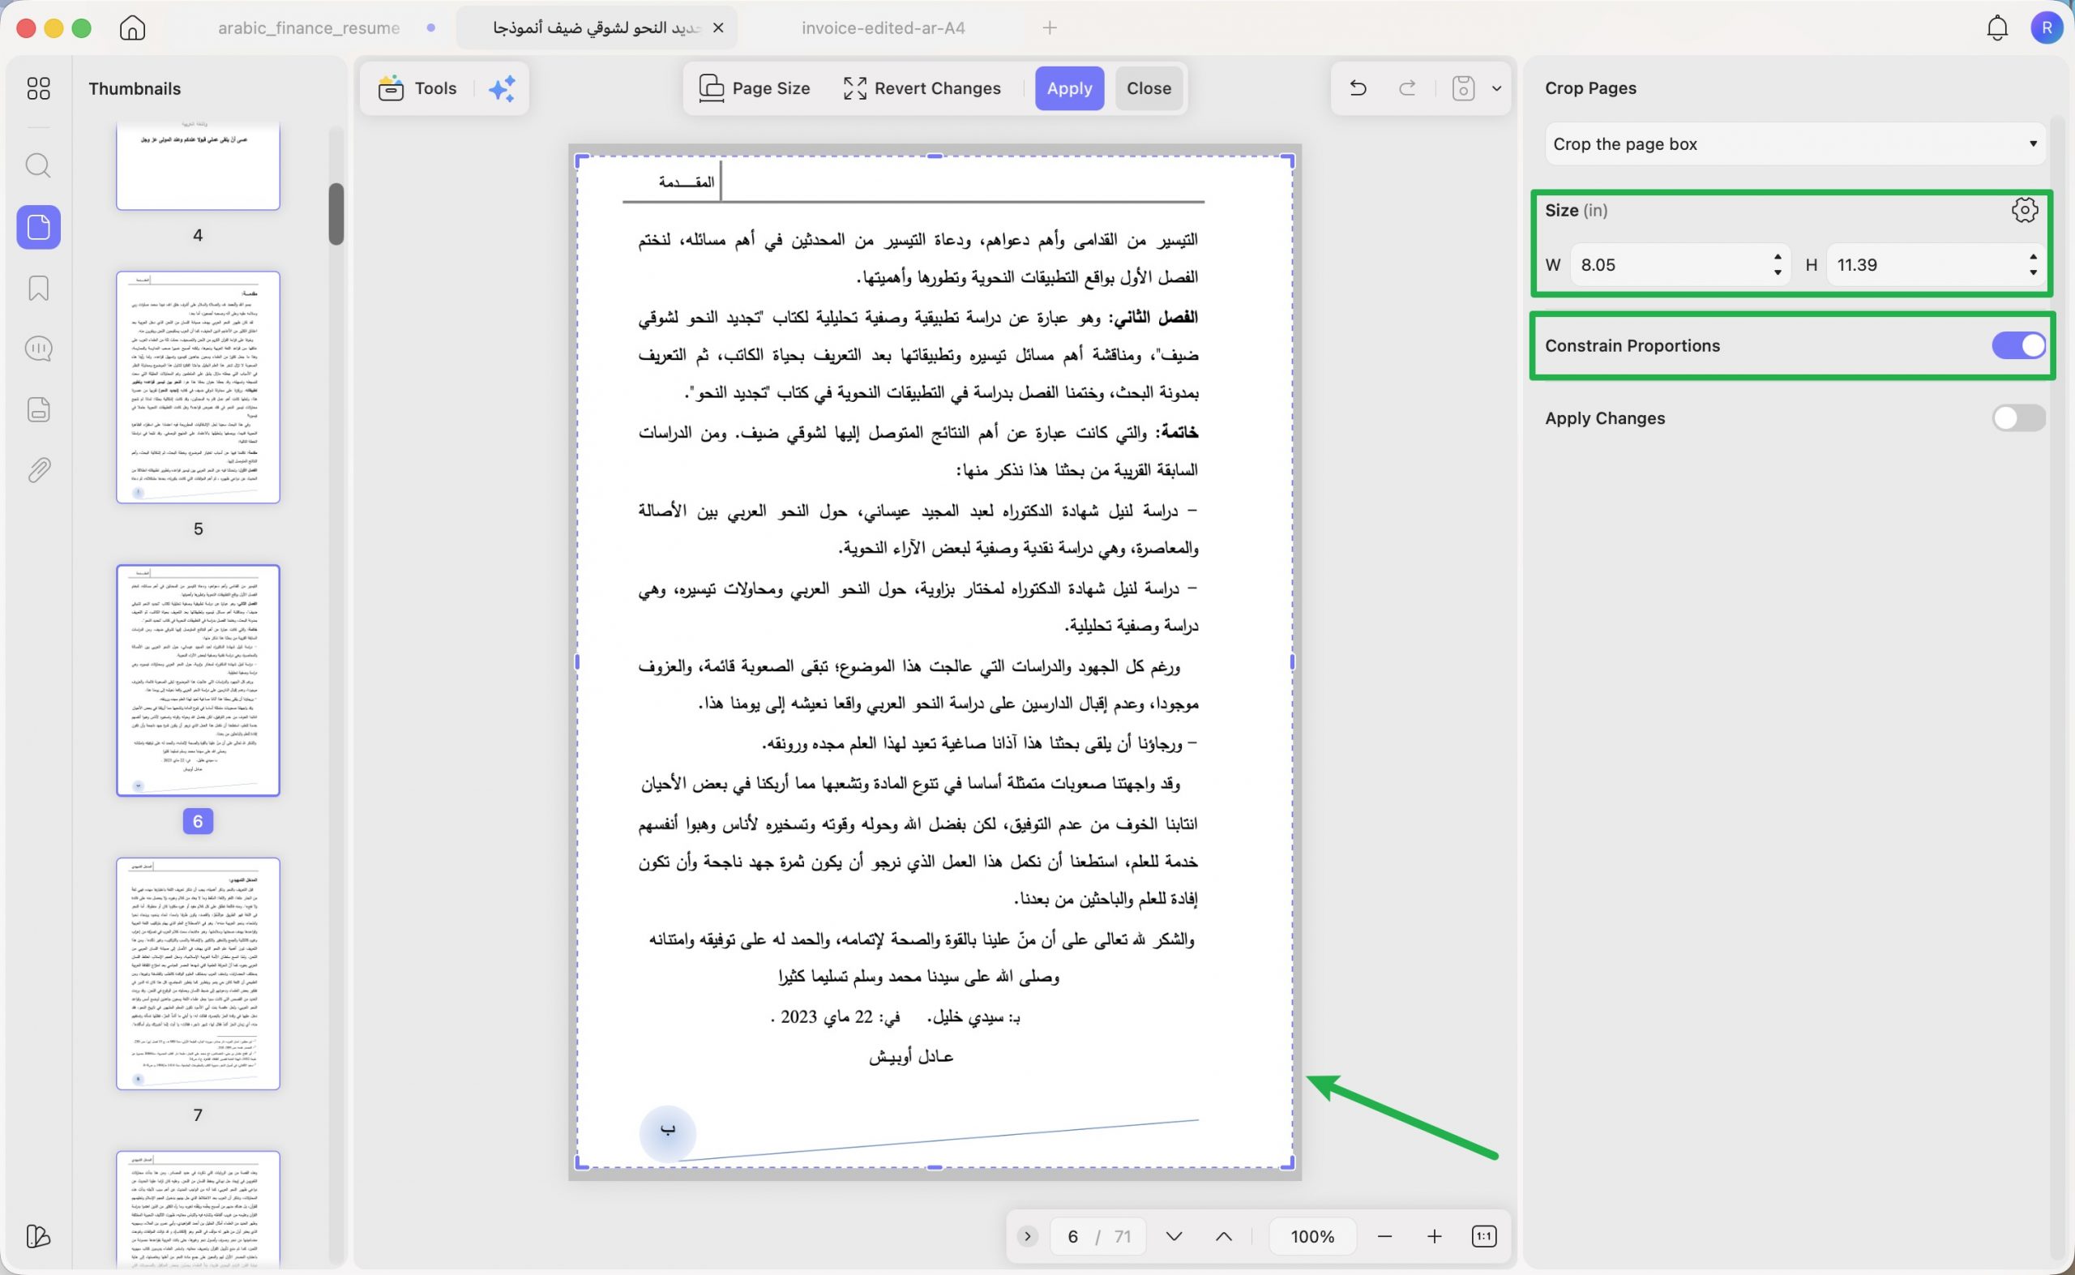The height and width of the screenshot is (1275, 2075).
Task: Click the crop box bottom-left corner handle
Action: [582, 1163]
